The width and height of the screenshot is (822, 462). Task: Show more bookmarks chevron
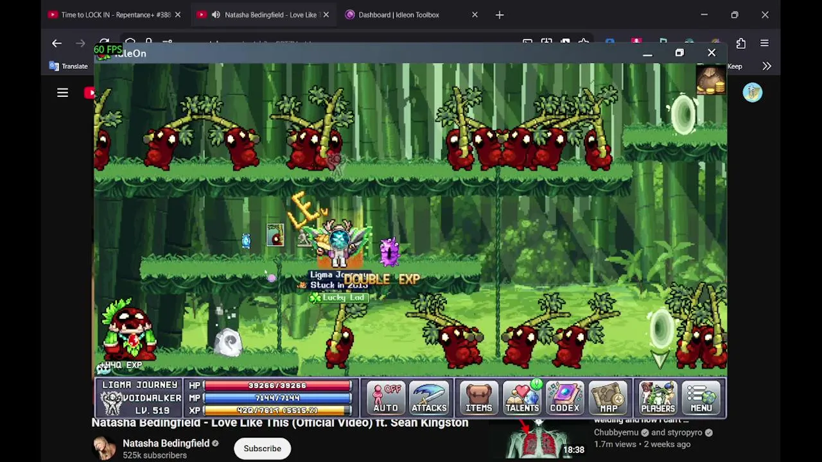coord(767,66)
